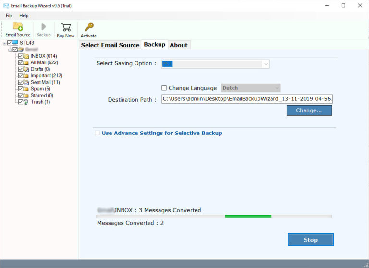The image size is (369, 268).
Task: Select the STL43 tree label
Action: 27,43
